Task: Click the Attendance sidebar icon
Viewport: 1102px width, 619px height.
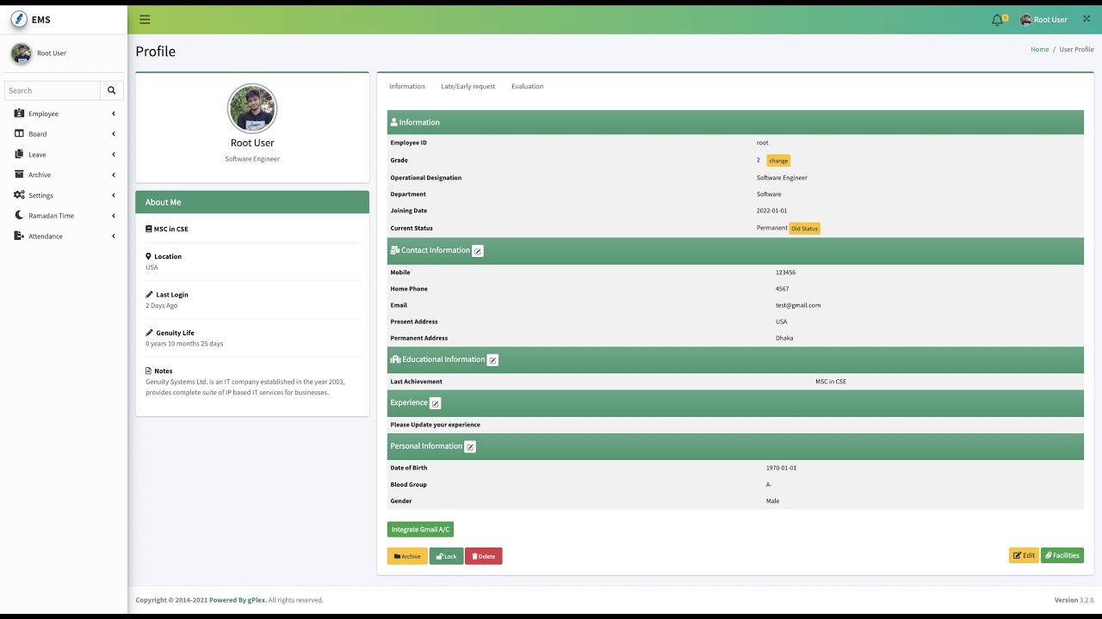Action: click(19, 236)
